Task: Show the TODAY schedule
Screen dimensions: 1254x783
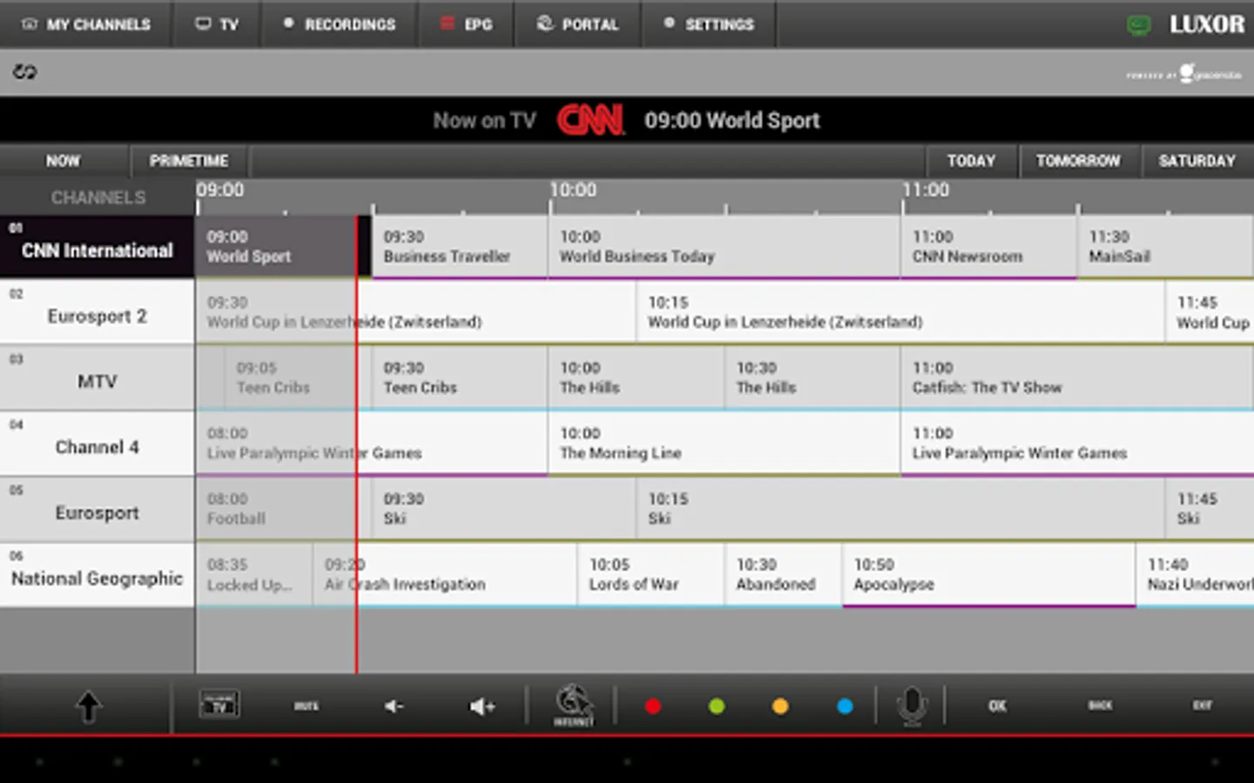Action: (971, 161)
